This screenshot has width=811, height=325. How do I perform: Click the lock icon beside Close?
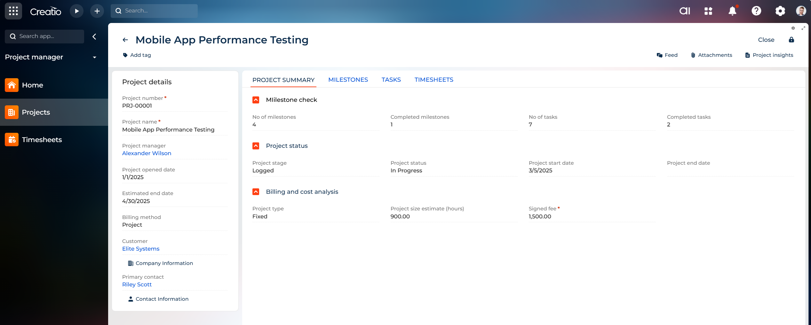[791, 40]
